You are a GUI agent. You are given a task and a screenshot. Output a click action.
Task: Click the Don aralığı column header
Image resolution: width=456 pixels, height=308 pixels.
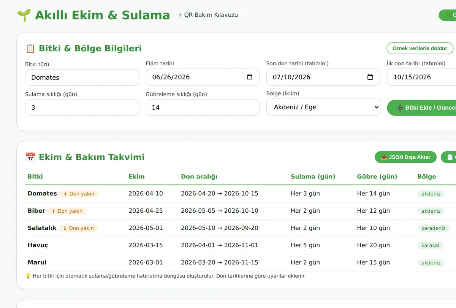(199, 177)
